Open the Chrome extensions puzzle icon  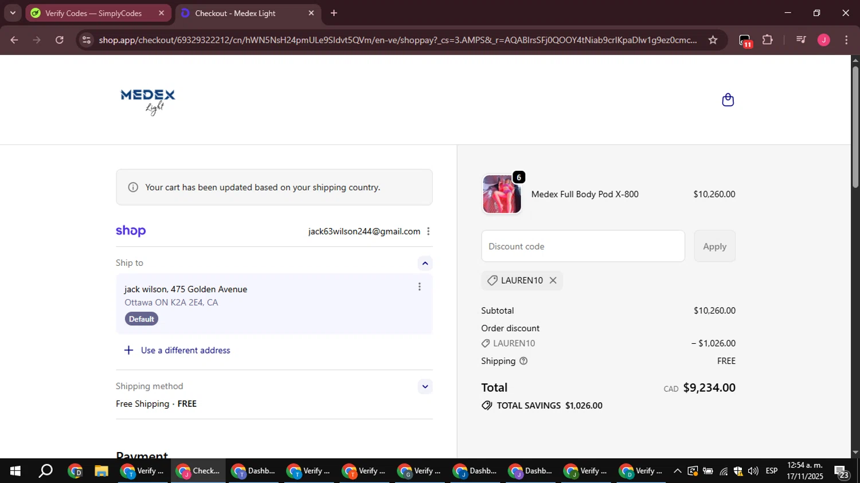coord(767,40)
